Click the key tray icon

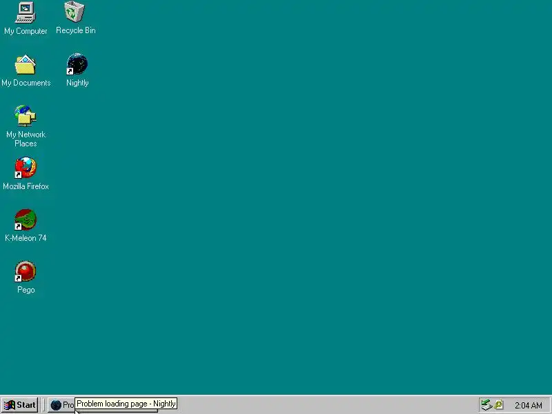[498, 405]
